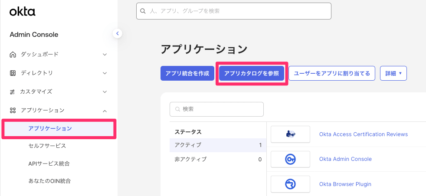This screenshot has width=426, height=196.
Task: Collapse sidebar with the chevron circle button
Action: tap(117, 33)
